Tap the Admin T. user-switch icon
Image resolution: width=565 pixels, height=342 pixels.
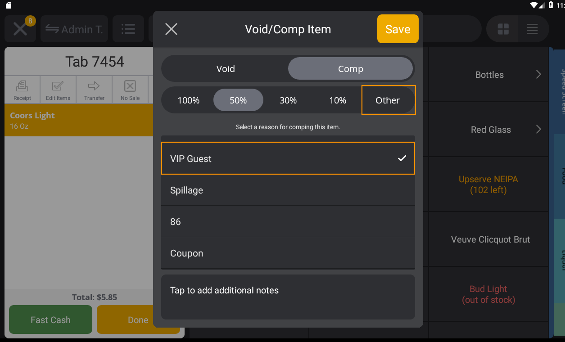click(x=54, y=29)
